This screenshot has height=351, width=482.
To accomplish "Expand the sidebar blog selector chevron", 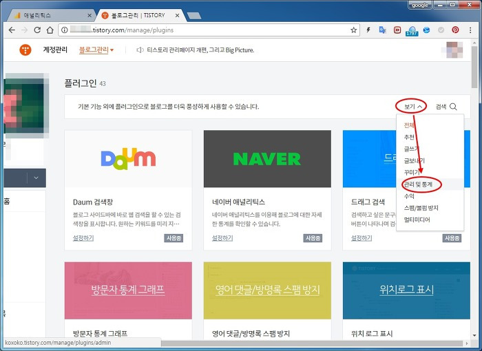I will 36,178.
